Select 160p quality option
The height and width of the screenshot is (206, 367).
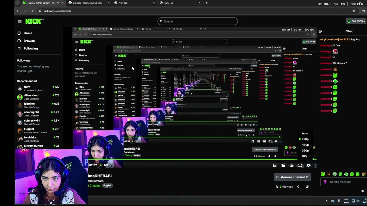(305, 156)
